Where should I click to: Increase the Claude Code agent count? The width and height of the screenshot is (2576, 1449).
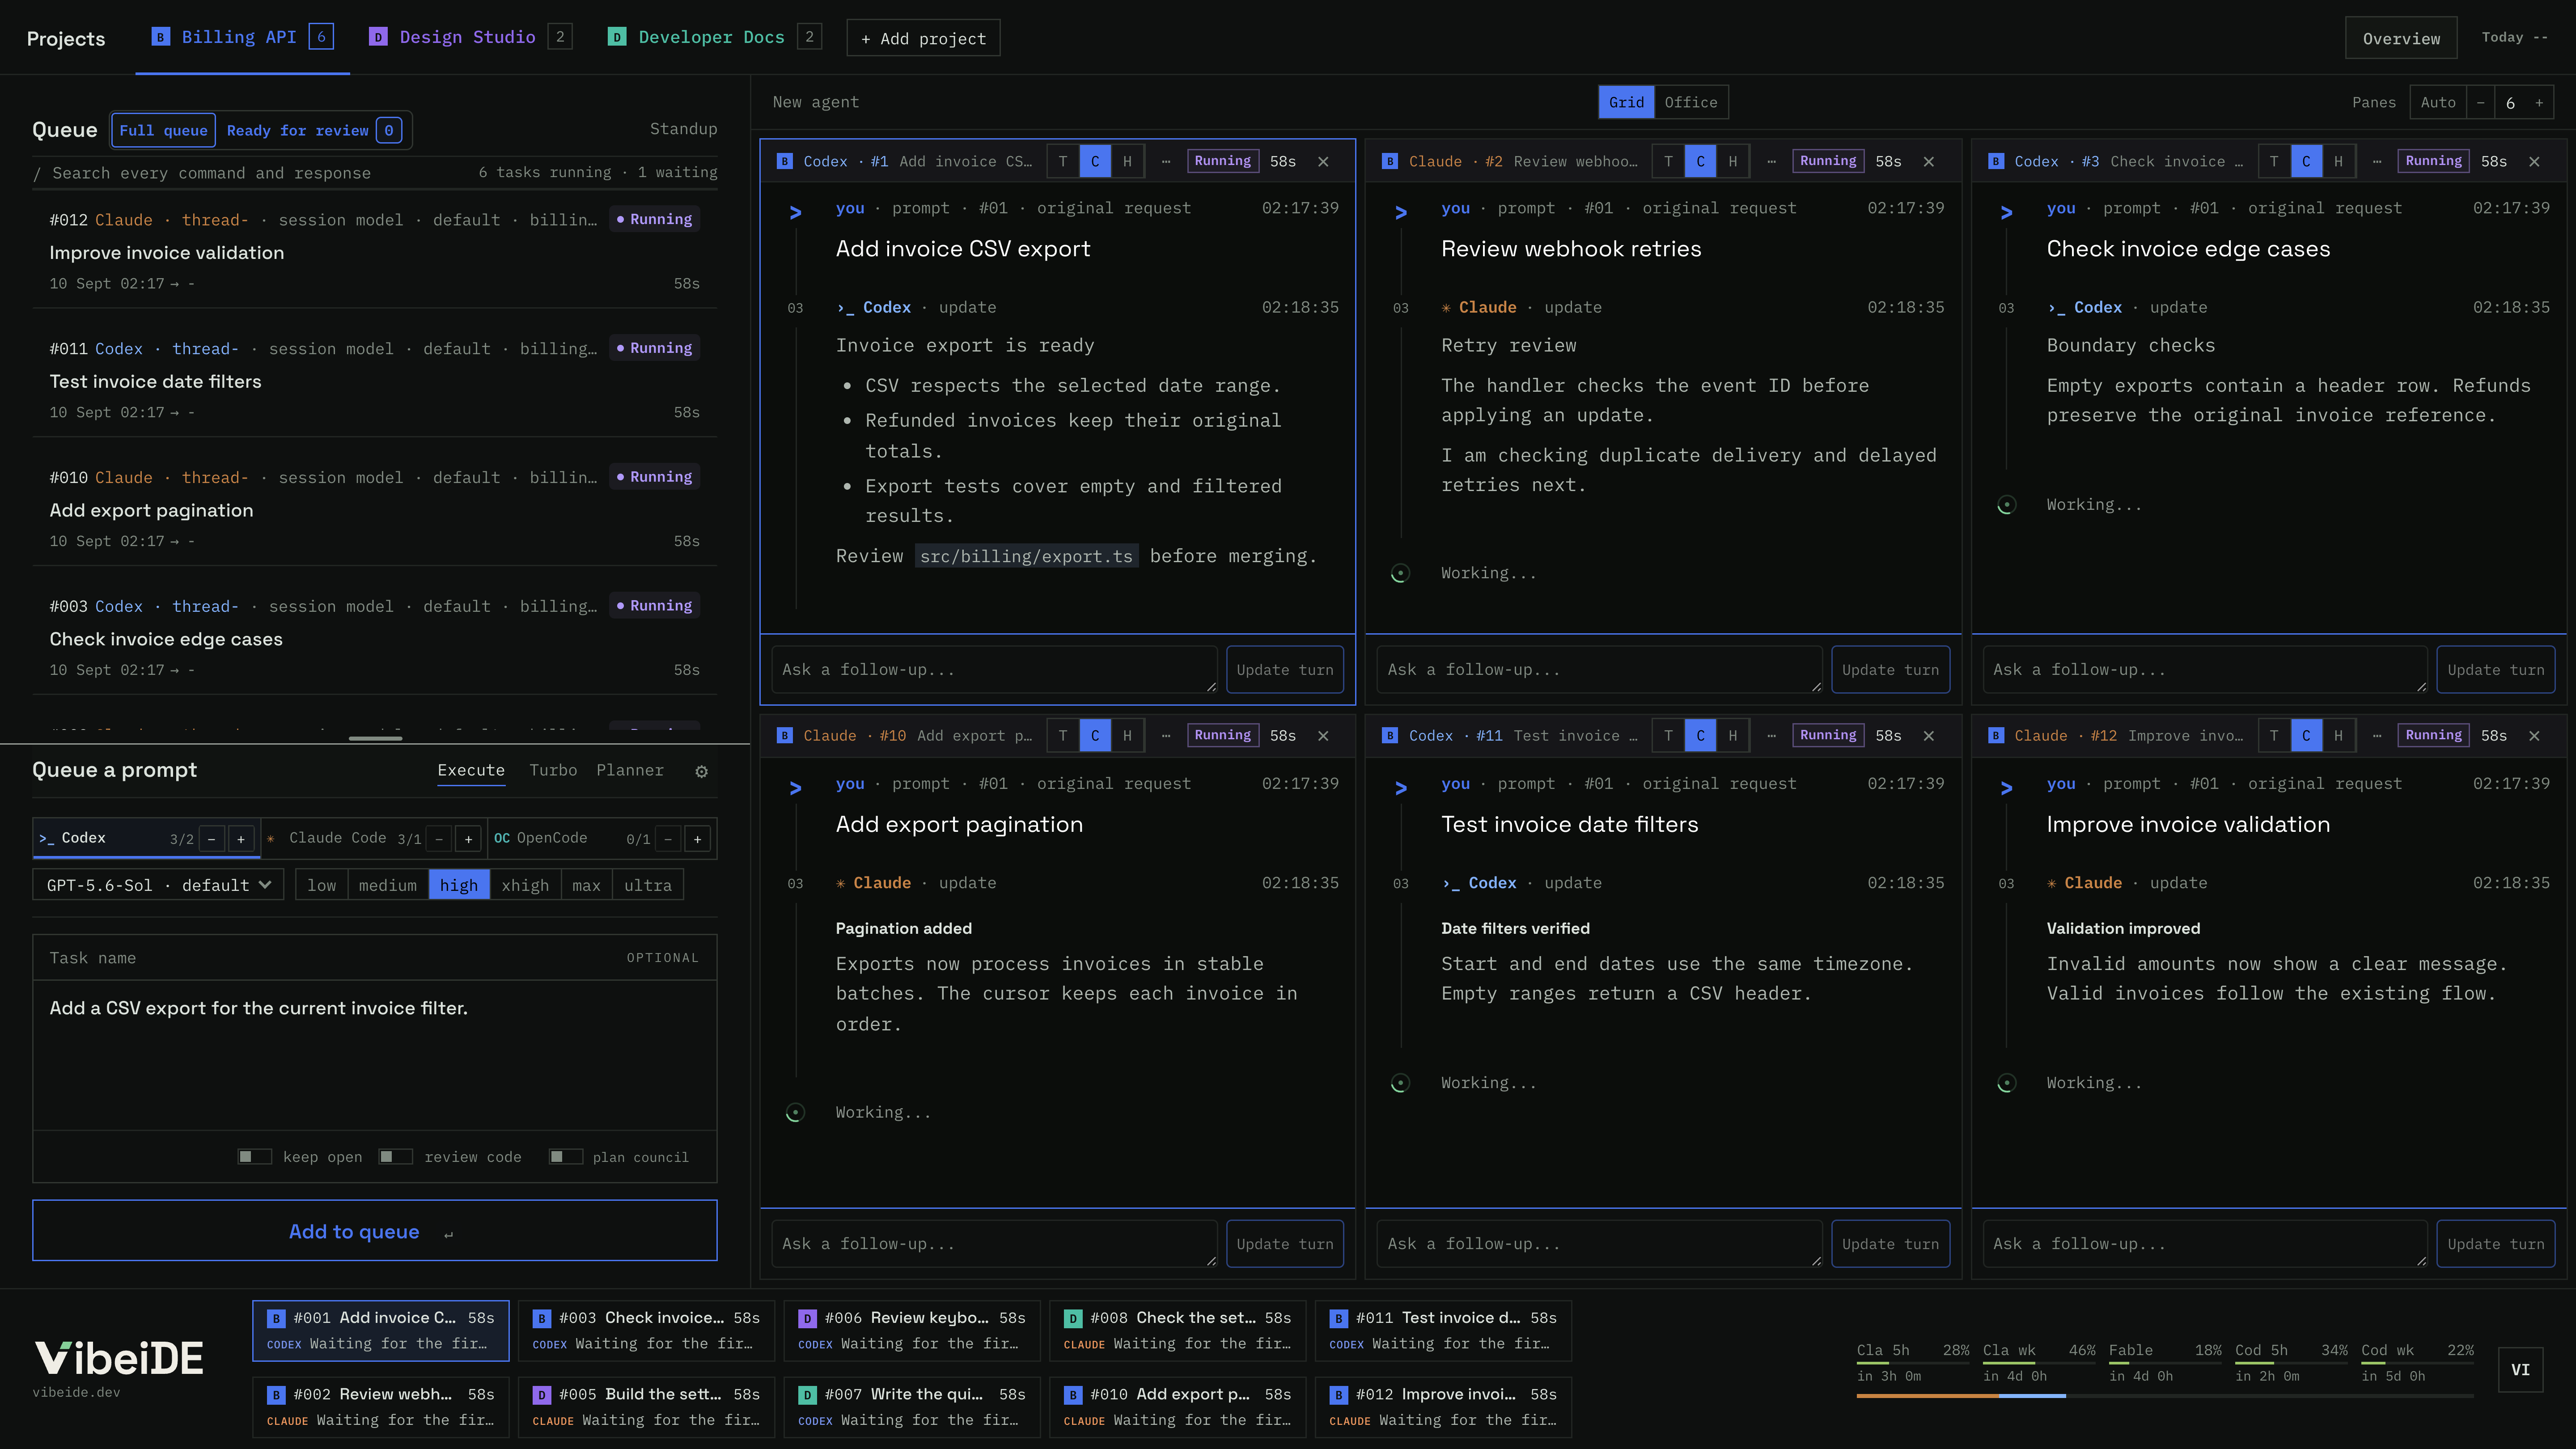468,838
